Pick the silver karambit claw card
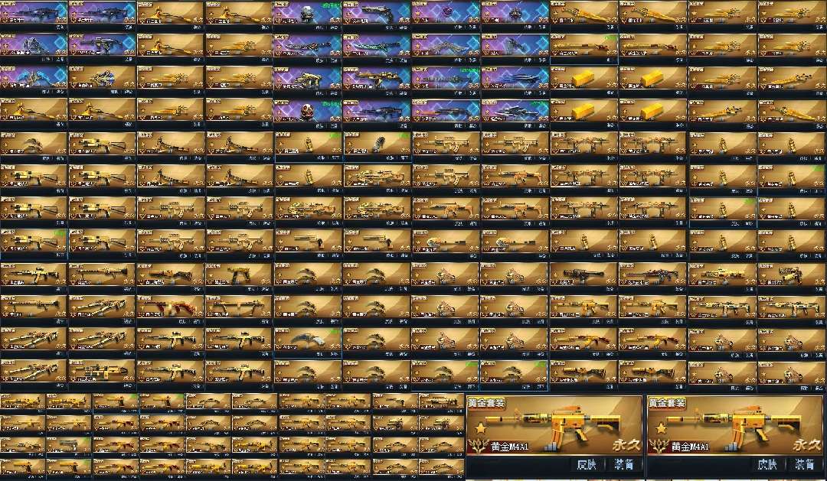827x481 pixels. (x=308, y=340)
